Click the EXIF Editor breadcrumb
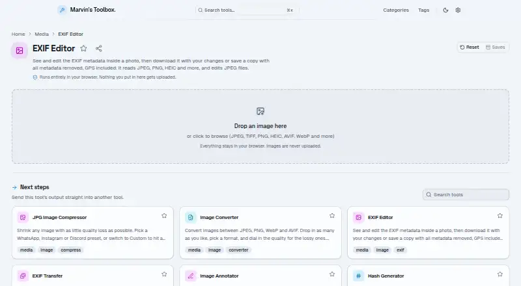This screenshot has width=521, height=286. [x=70, y=34]
